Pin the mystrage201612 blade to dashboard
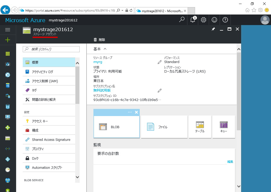 tap(213, 29)
